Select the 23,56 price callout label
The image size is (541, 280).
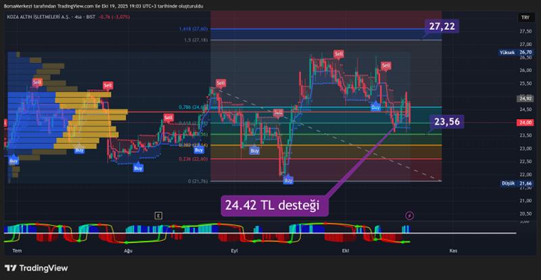tap(447, 122)
